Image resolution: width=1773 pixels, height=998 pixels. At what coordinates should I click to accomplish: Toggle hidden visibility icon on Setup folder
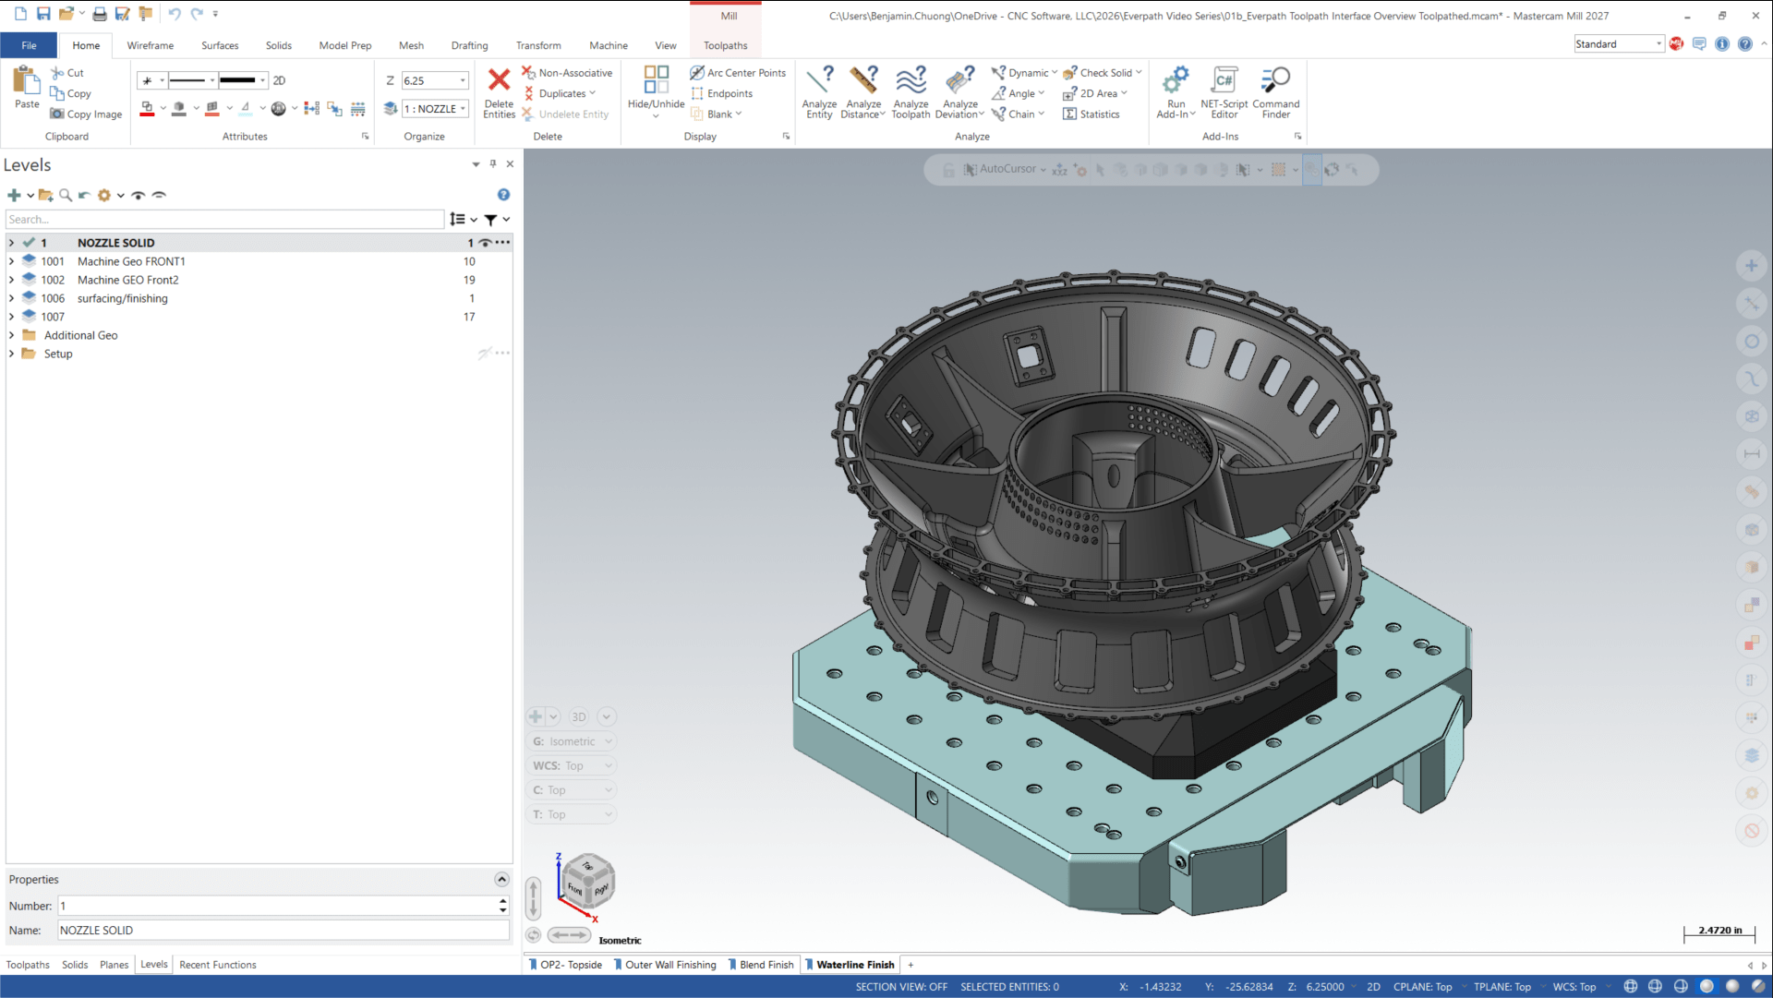(x=484, y=354)
